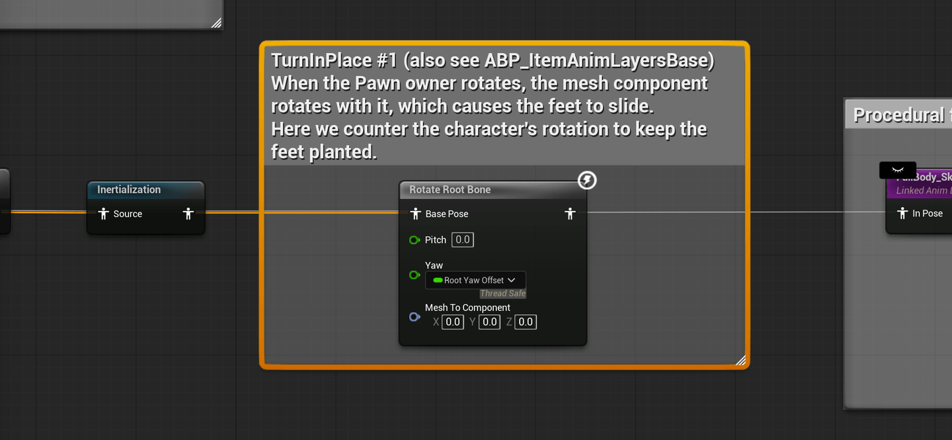Click the Base Pose input pin

pos(416,214)
